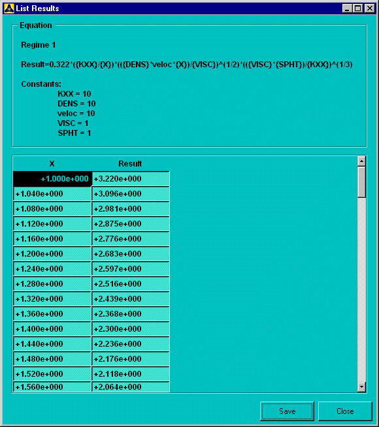Select the X cell +1.000e+000

click(x=52, y=179)
